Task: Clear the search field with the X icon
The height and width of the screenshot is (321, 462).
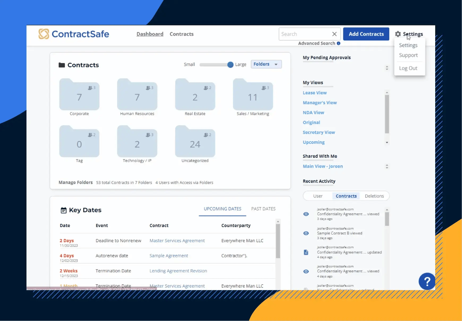Action: (x=334, y=34)
